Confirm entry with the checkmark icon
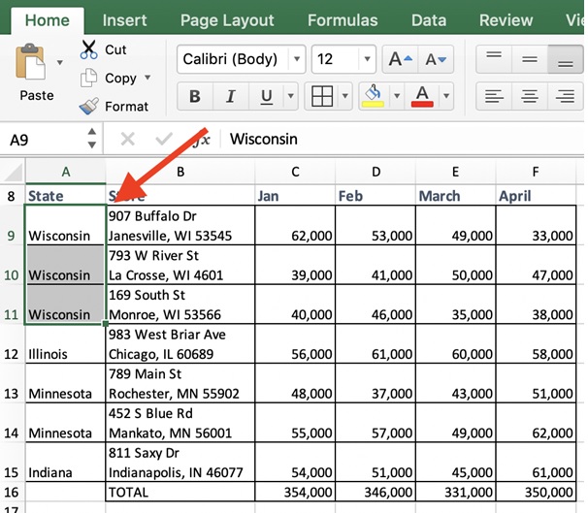 [x=164, y=140]
